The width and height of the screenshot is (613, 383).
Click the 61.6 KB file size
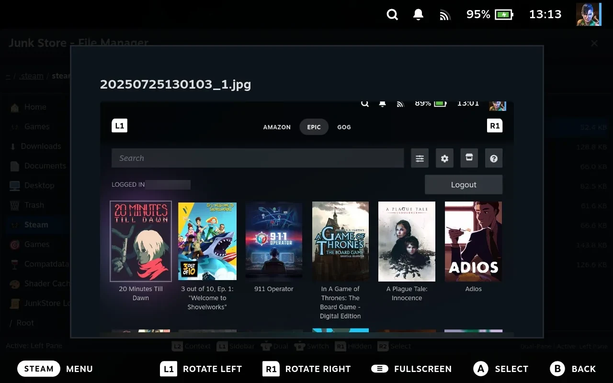click(593, 206)
